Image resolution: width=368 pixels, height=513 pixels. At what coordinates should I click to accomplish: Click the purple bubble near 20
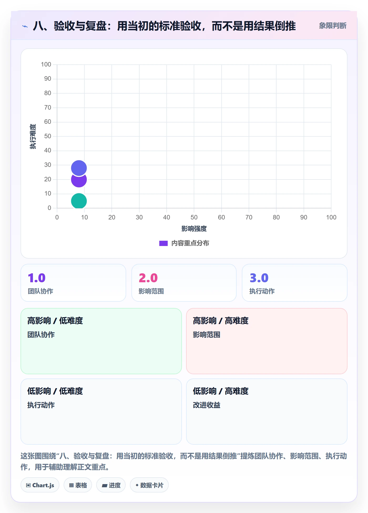click(79, 181)
